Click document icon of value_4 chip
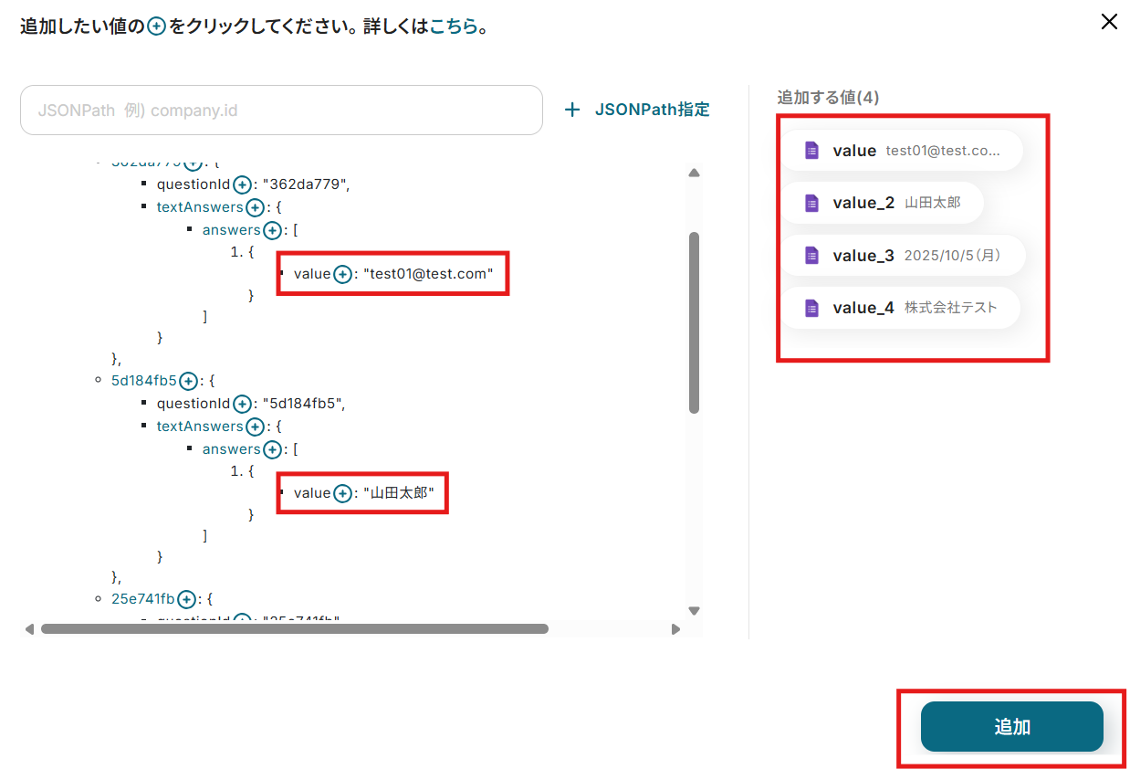Screen dimensions: 1130x769 point(811,308)
